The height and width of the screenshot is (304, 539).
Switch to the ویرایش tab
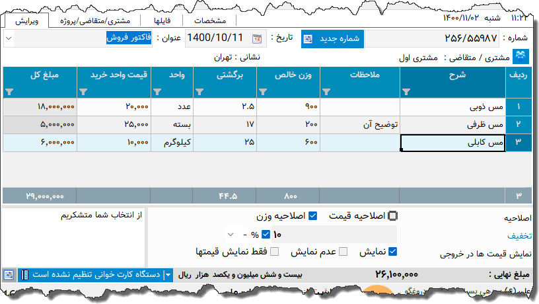[x=27, y=21]
